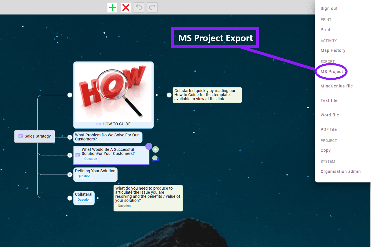Click the link icon beside HOW TO GUIDE

pos(98,124)
